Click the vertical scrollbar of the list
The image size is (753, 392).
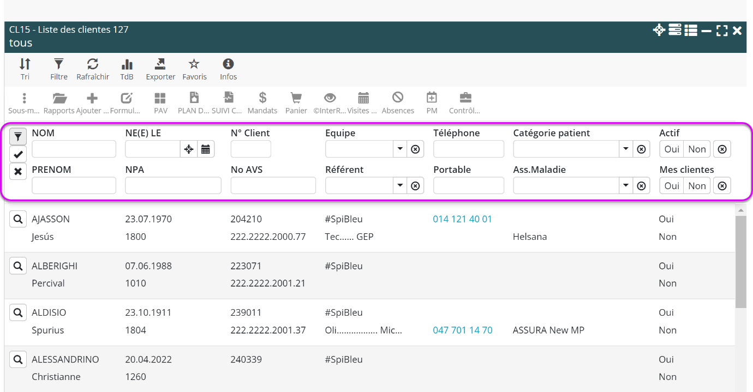click(740, 262)
